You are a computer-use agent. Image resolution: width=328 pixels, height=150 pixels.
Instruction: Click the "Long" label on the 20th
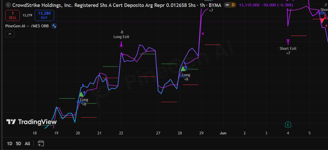[84, 100]
